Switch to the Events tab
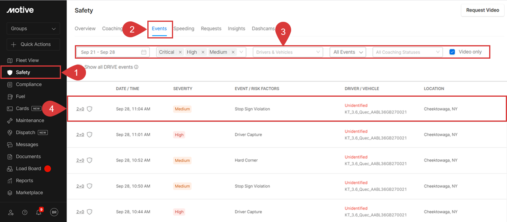 (x=159, y=29)
